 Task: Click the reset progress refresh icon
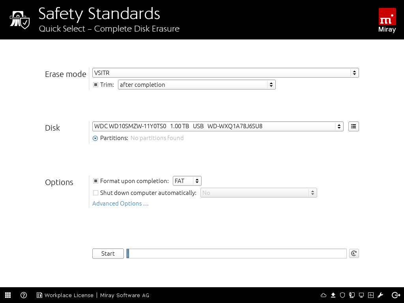354,254
